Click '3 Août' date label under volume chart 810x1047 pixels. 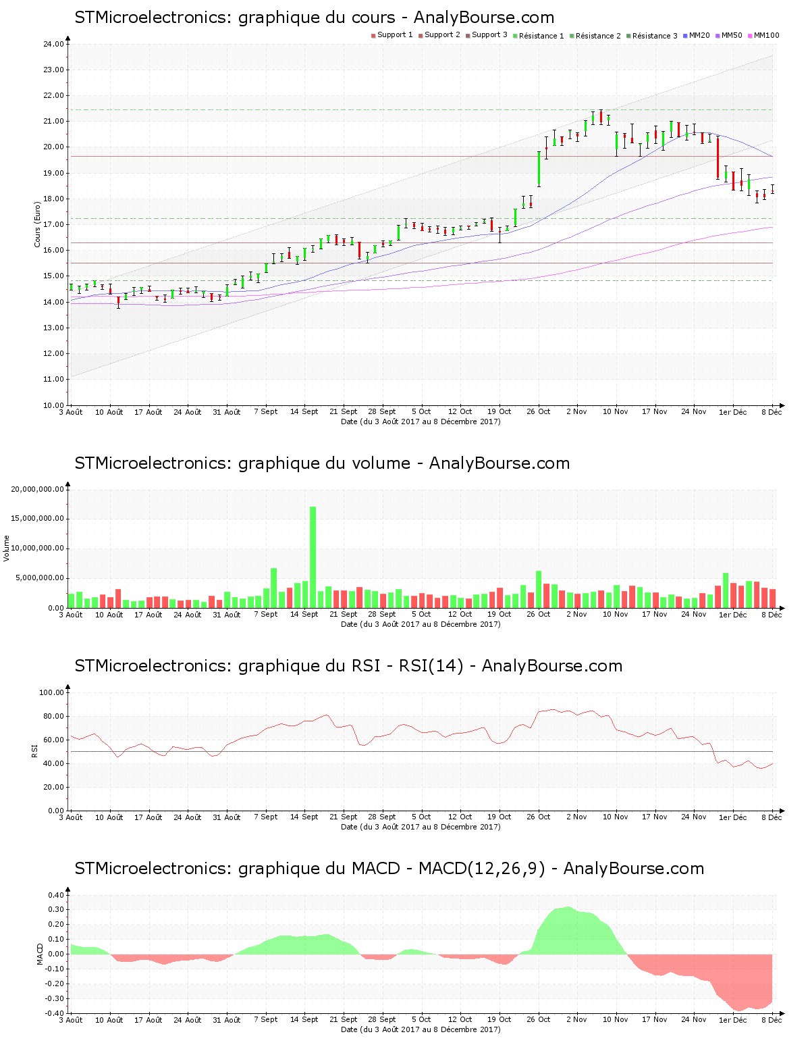point(71,615)
